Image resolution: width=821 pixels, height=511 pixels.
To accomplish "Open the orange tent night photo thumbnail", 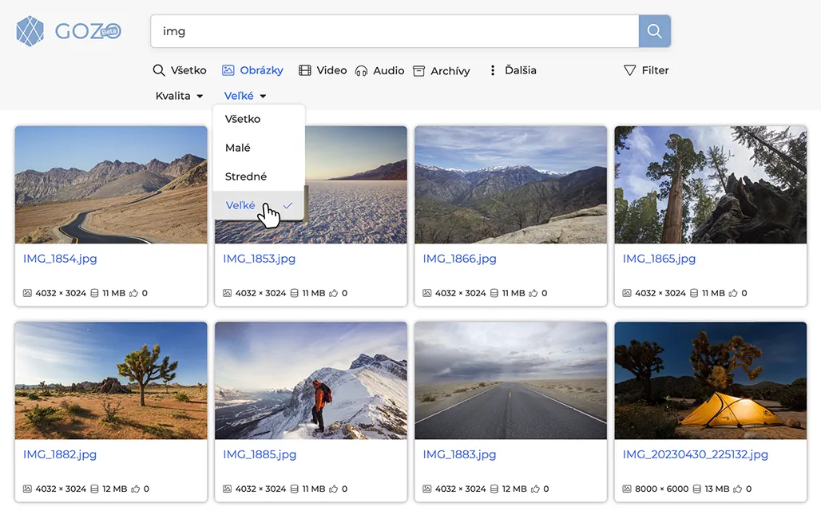I will [x=710, y=380].
